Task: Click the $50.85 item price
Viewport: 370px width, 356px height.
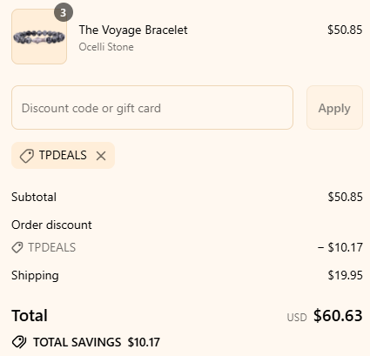Action: [x=345, y=30]
